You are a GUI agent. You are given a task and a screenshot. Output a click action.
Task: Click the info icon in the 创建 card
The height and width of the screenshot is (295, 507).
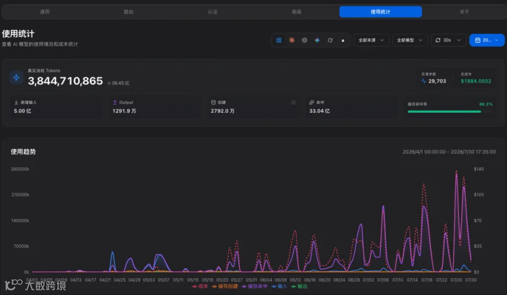tap(293, 102)
